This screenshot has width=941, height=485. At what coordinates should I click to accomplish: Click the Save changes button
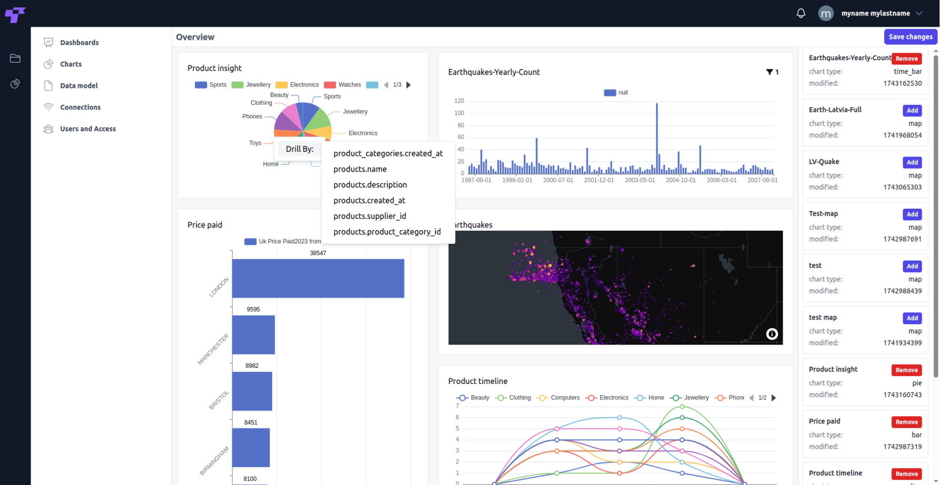[x=910, y=37]
